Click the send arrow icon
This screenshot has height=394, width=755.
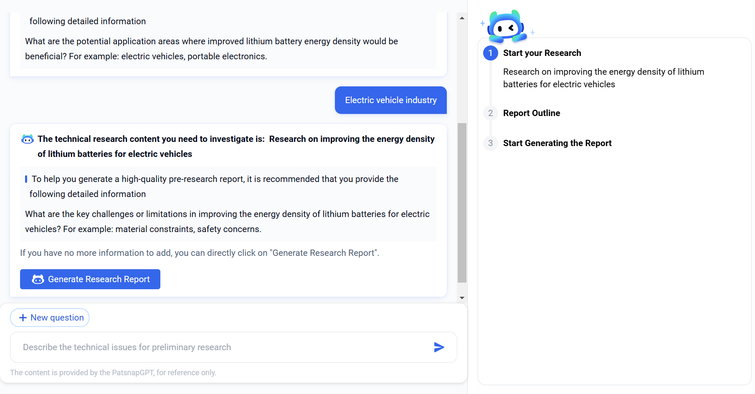[439, 347]
